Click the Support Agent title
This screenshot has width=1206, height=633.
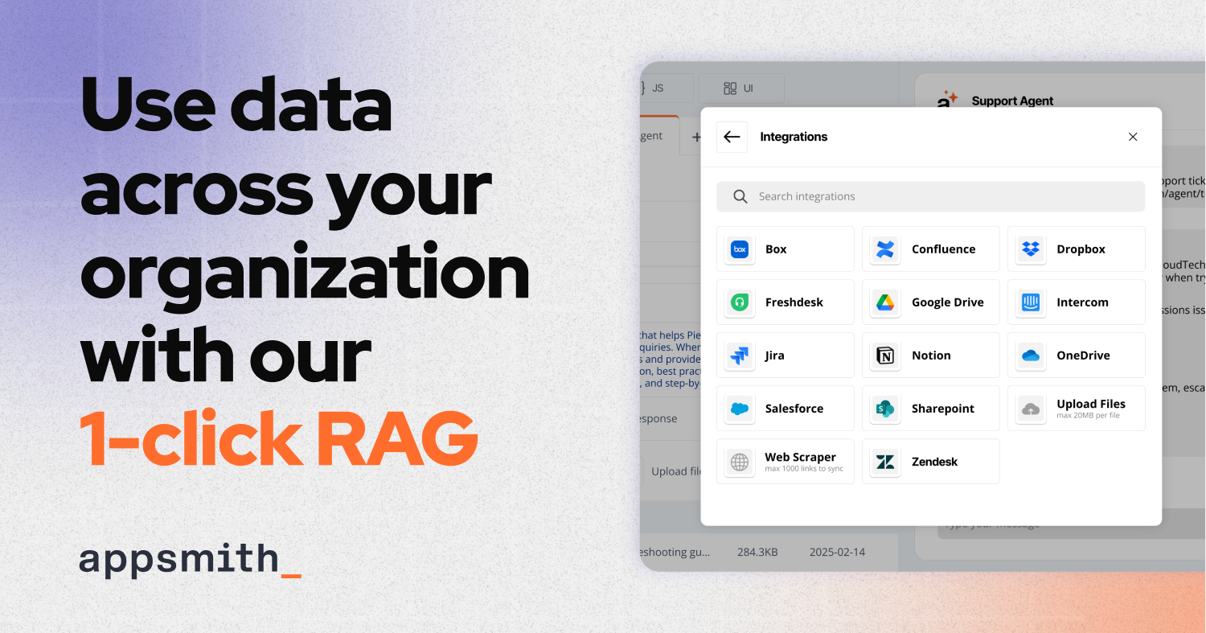pos(1012,101)
